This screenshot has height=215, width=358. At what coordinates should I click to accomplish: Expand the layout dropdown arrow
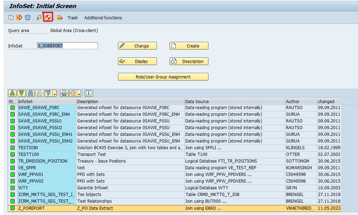pyautogui.click(x=79, y=93)
